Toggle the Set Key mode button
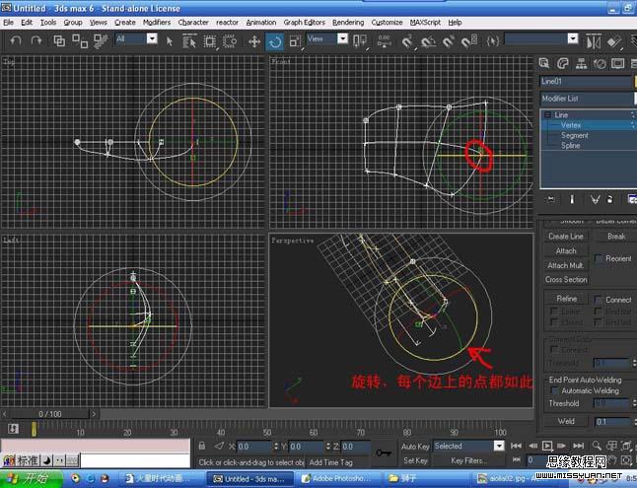The width and height of the screenshot is (637, 488). click(415, 460)
